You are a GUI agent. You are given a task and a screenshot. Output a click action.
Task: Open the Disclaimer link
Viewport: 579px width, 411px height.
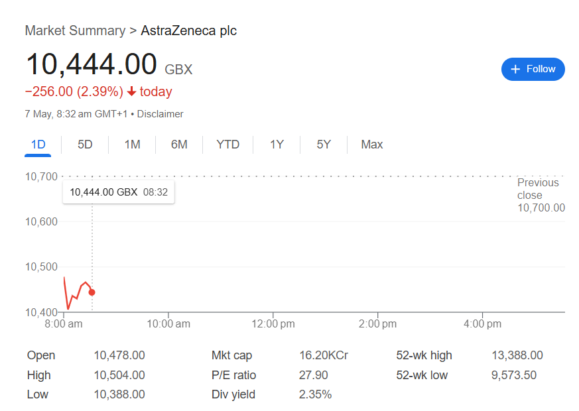pos(161,114)
